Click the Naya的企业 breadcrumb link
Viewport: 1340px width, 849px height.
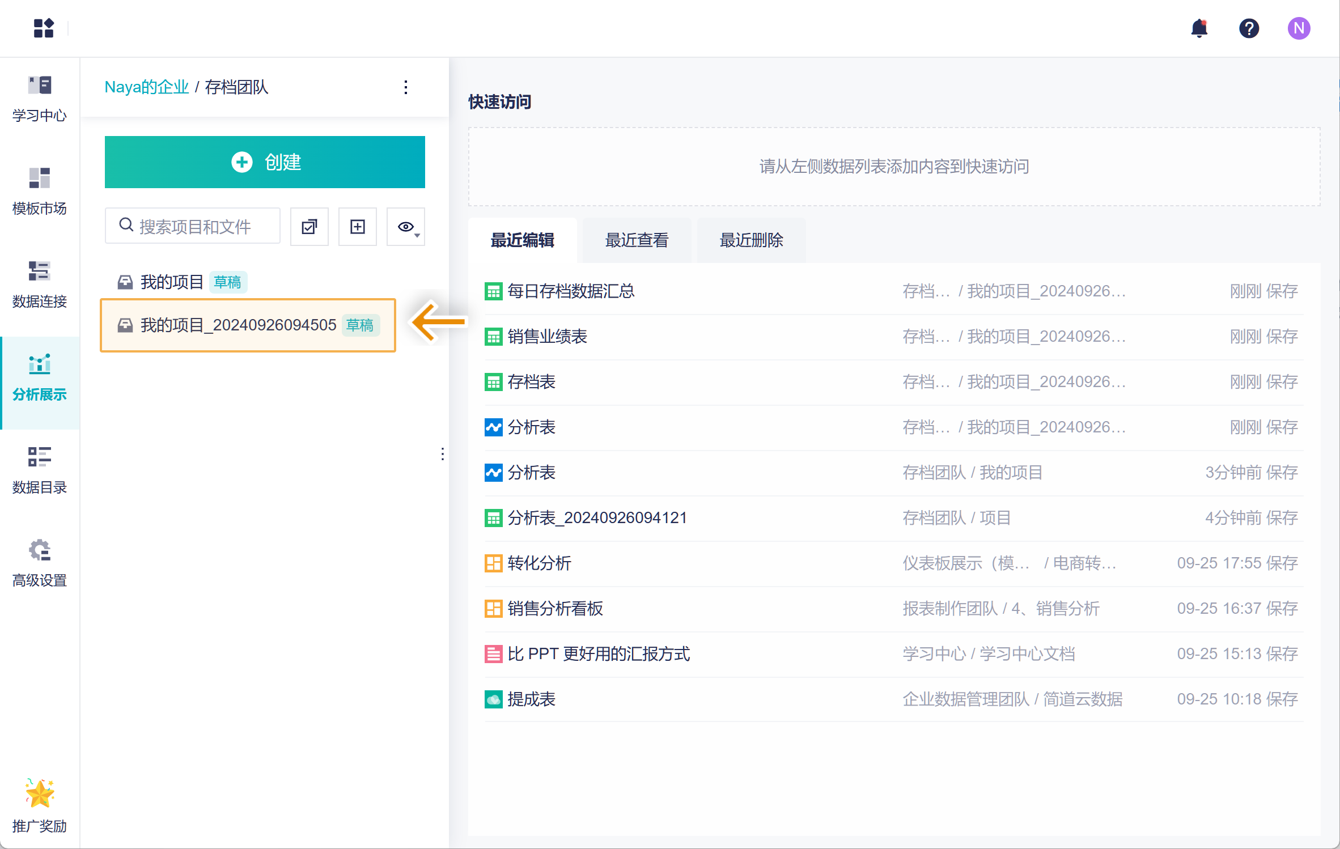146,87
